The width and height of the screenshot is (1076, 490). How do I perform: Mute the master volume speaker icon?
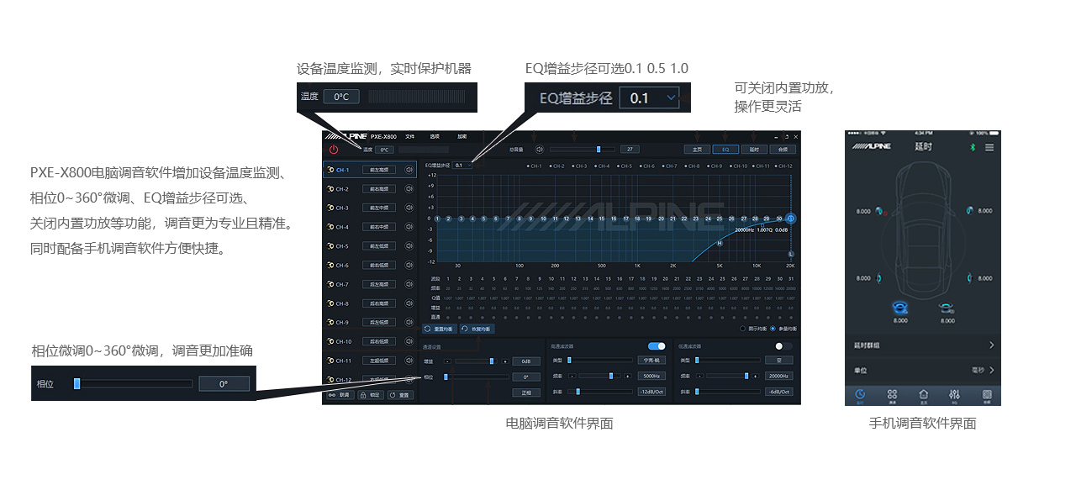(x=539, y=149)
